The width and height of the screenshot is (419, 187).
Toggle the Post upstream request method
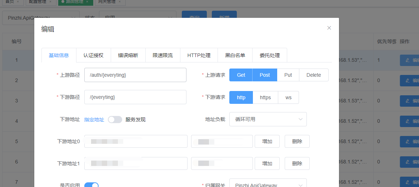tap(265, 75)
